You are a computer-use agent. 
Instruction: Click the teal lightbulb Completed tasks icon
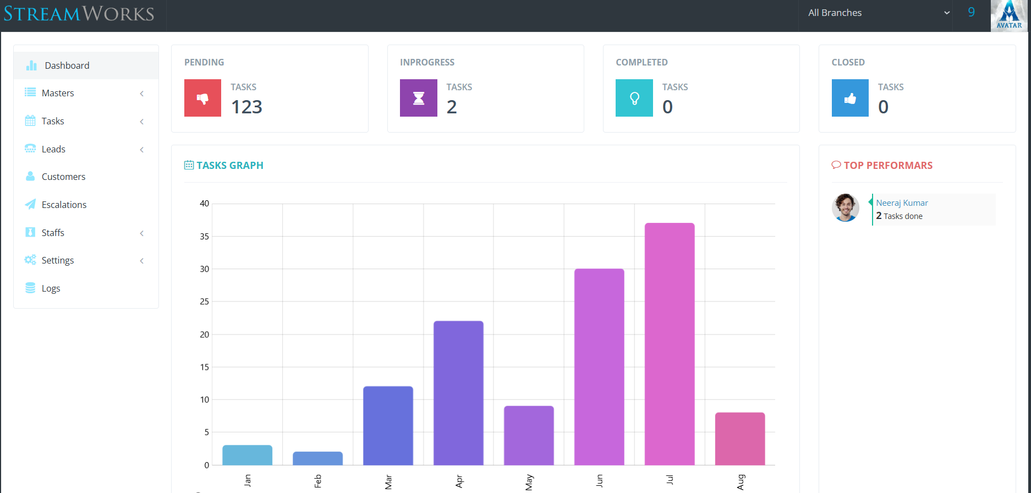pyautogui.click(x=634, y=98)
